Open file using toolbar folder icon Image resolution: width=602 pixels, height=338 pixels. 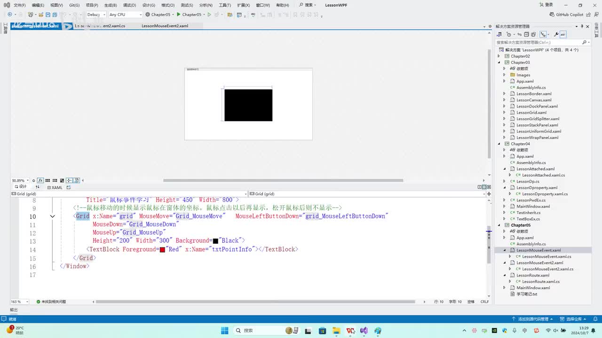pyautogui.click(x=40, y=15)
